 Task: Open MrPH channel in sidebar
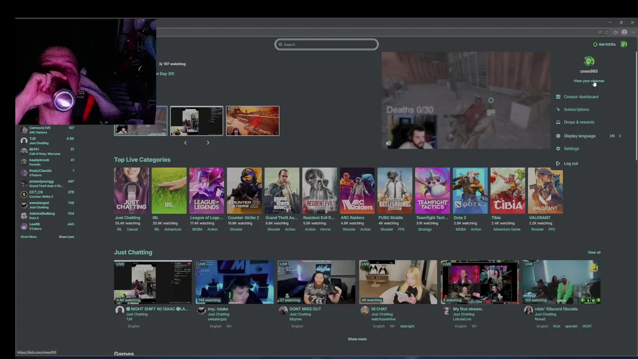click(47, 151)
